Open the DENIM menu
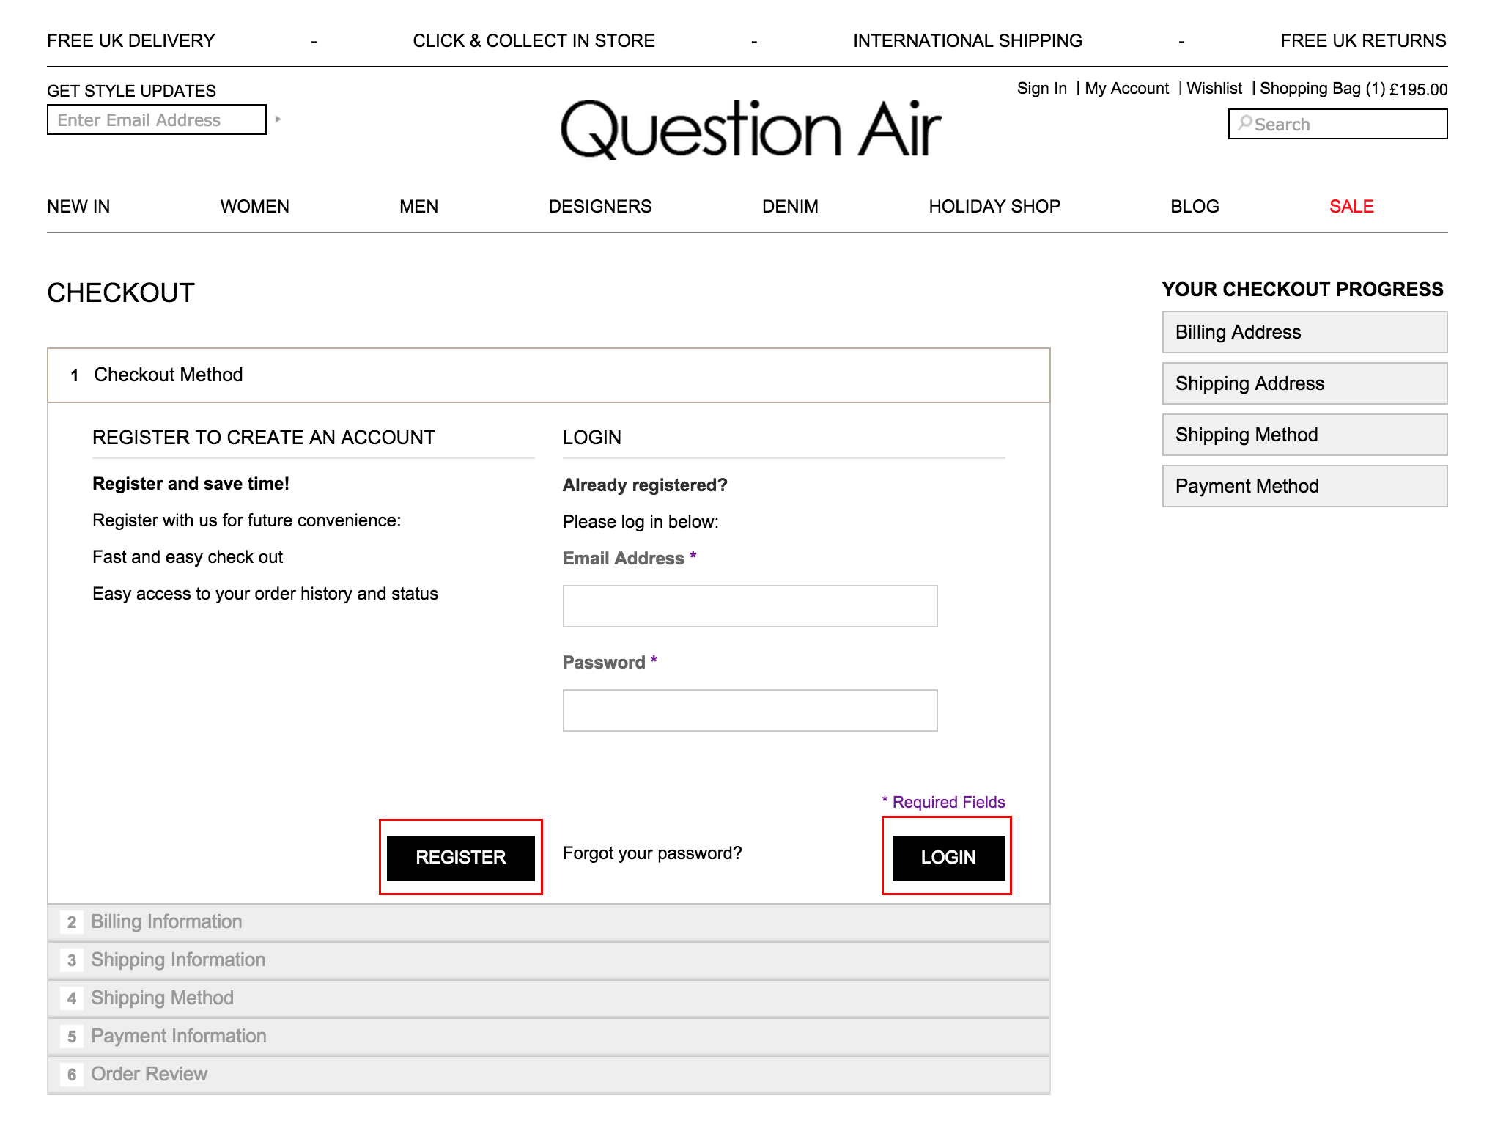 point(790,207)
